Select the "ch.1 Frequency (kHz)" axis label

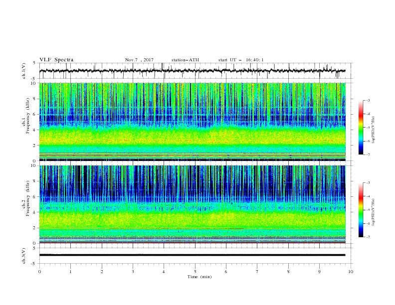point(26,116)
